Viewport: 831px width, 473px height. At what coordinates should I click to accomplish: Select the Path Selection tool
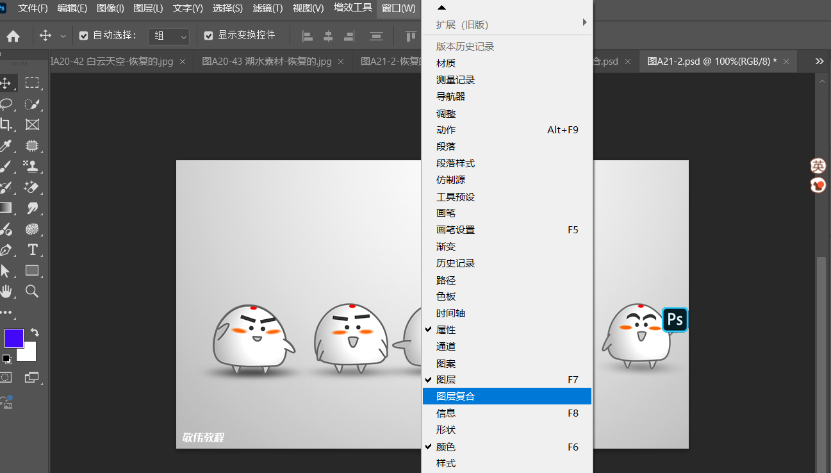click(6, 270)
